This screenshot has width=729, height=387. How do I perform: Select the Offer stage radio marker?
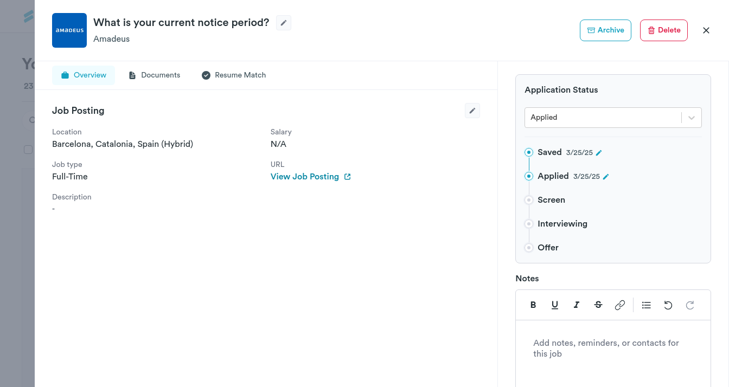529,248
